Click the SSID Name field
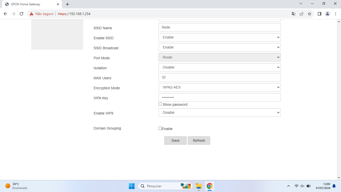 220,27
